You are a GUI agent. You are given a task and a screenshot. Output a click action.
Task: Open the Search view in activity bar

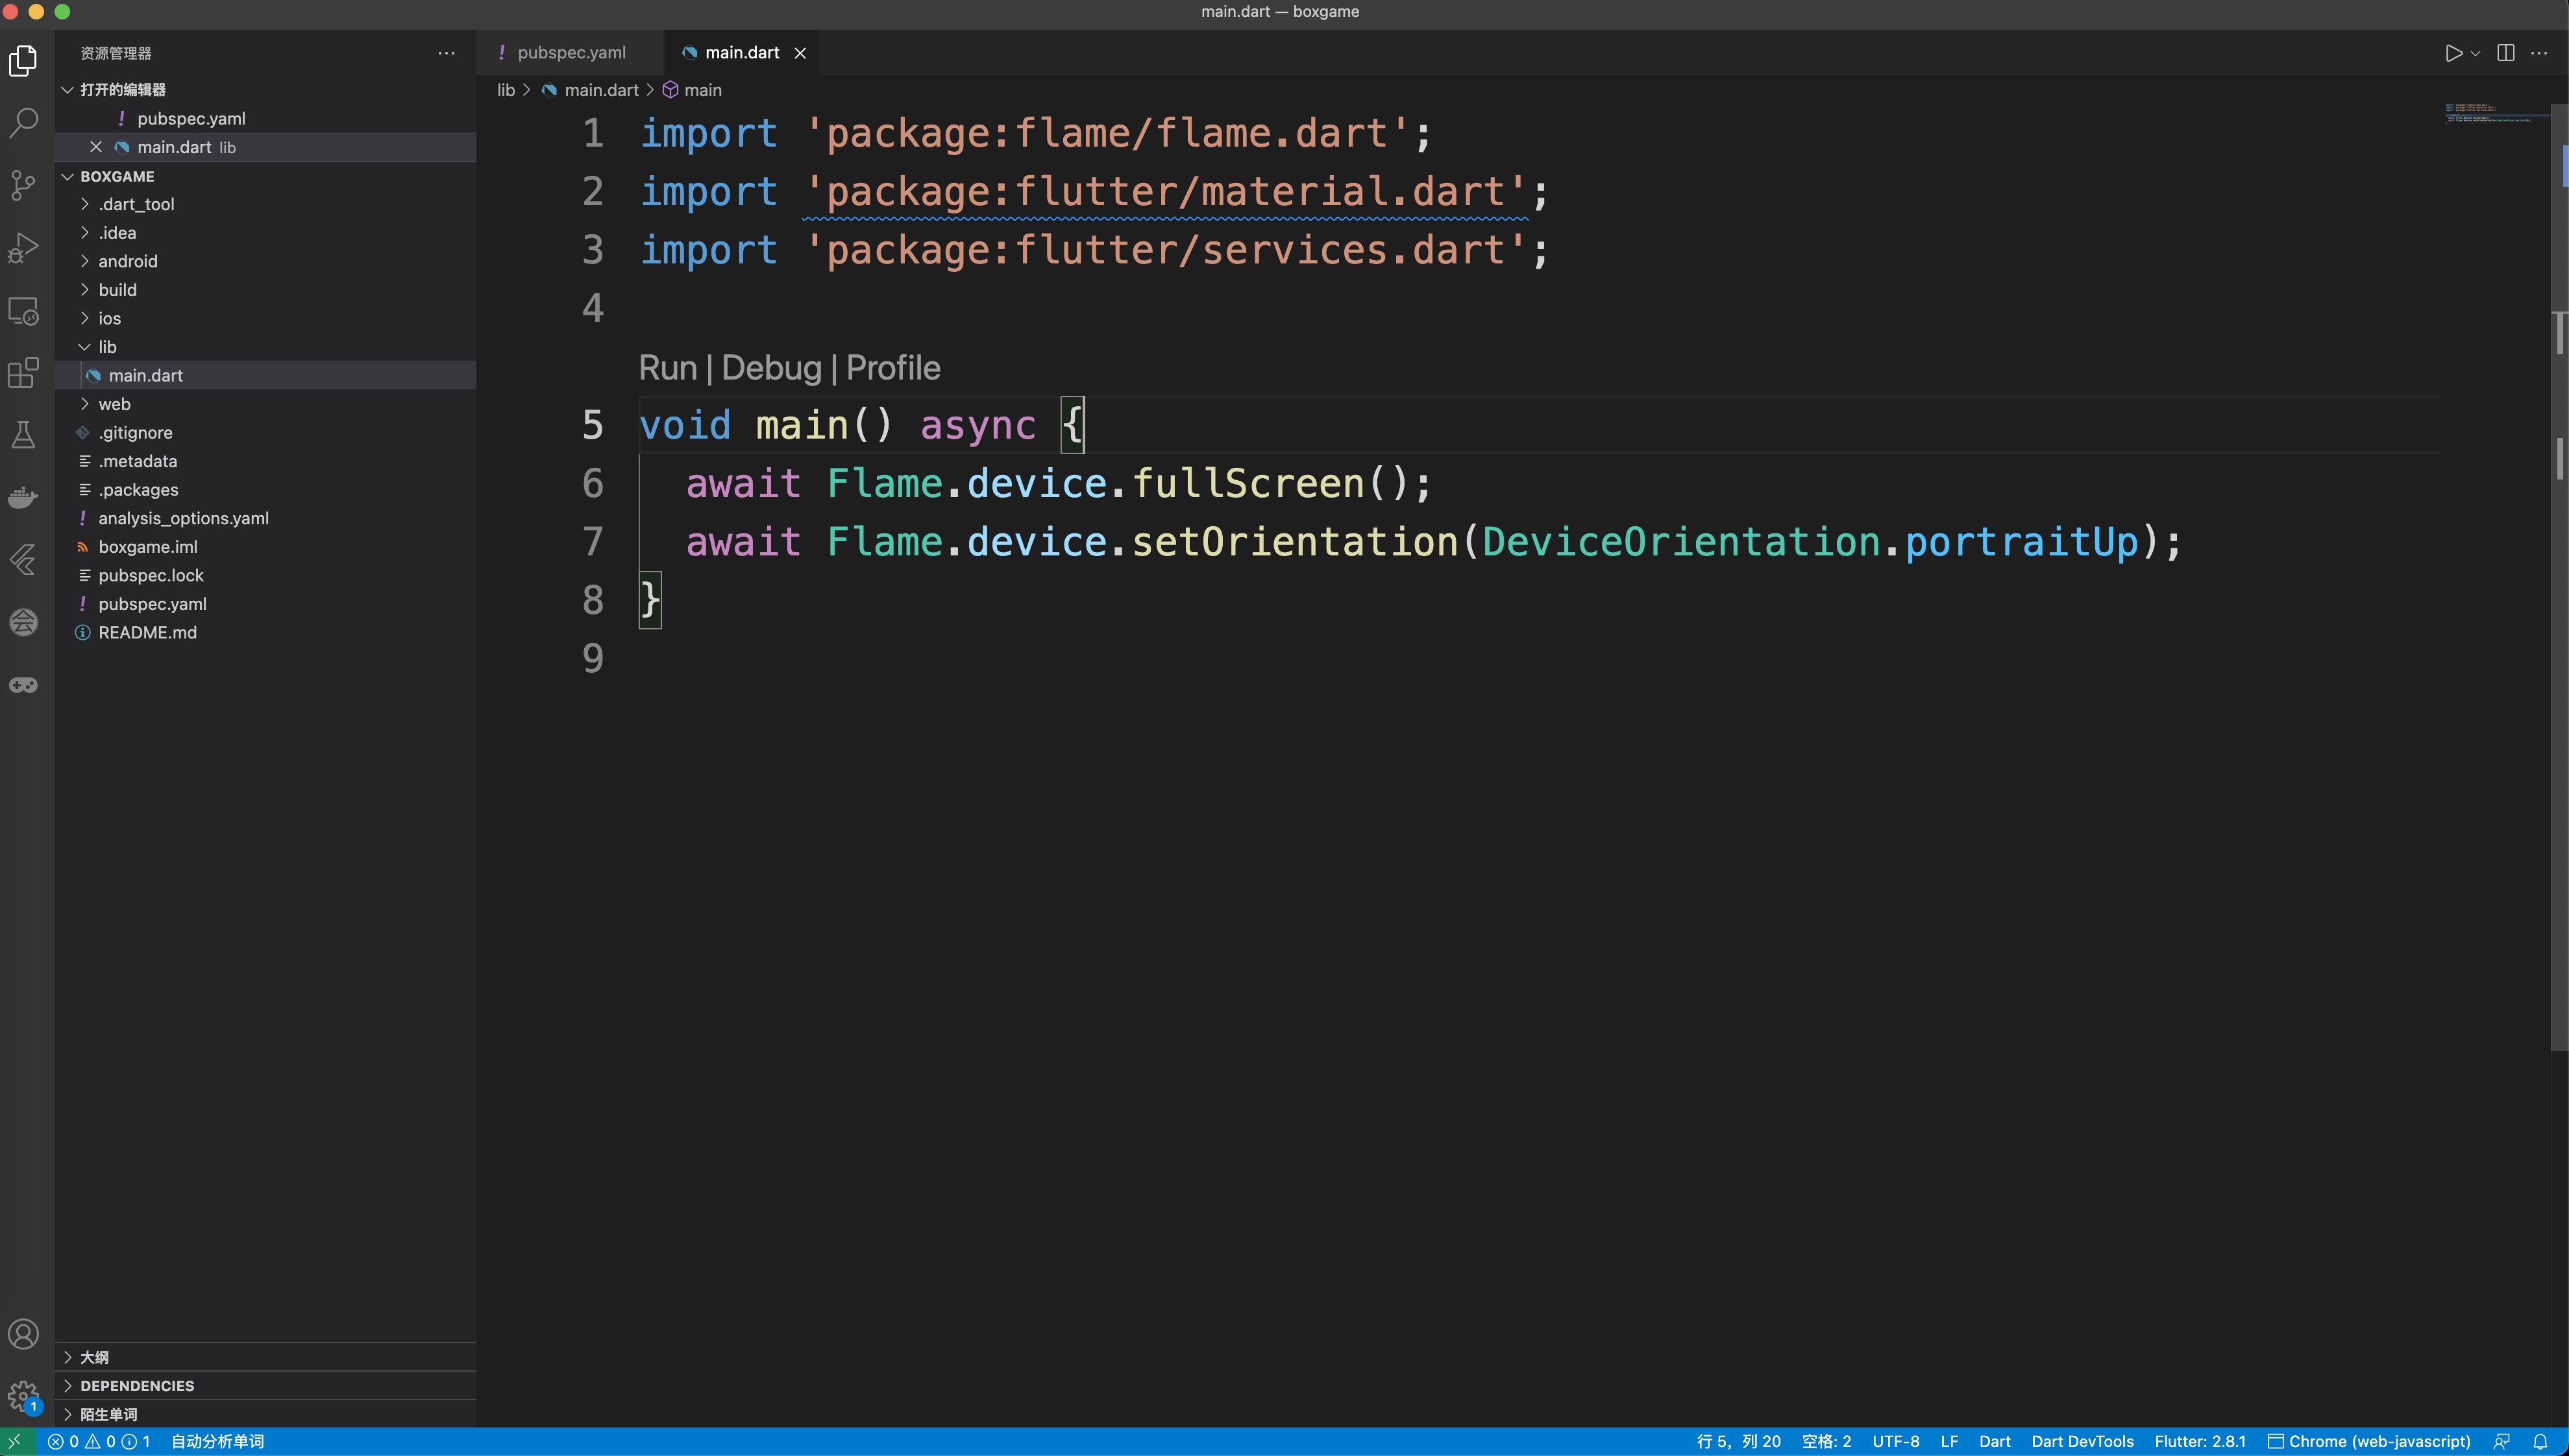click(23, 123)
